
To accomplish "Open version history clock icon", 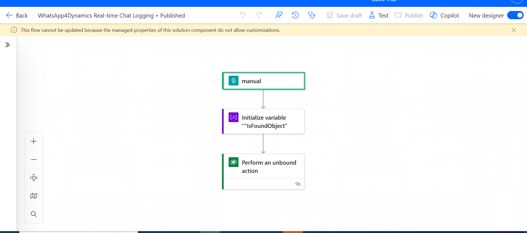I will (x=295, y=15).
